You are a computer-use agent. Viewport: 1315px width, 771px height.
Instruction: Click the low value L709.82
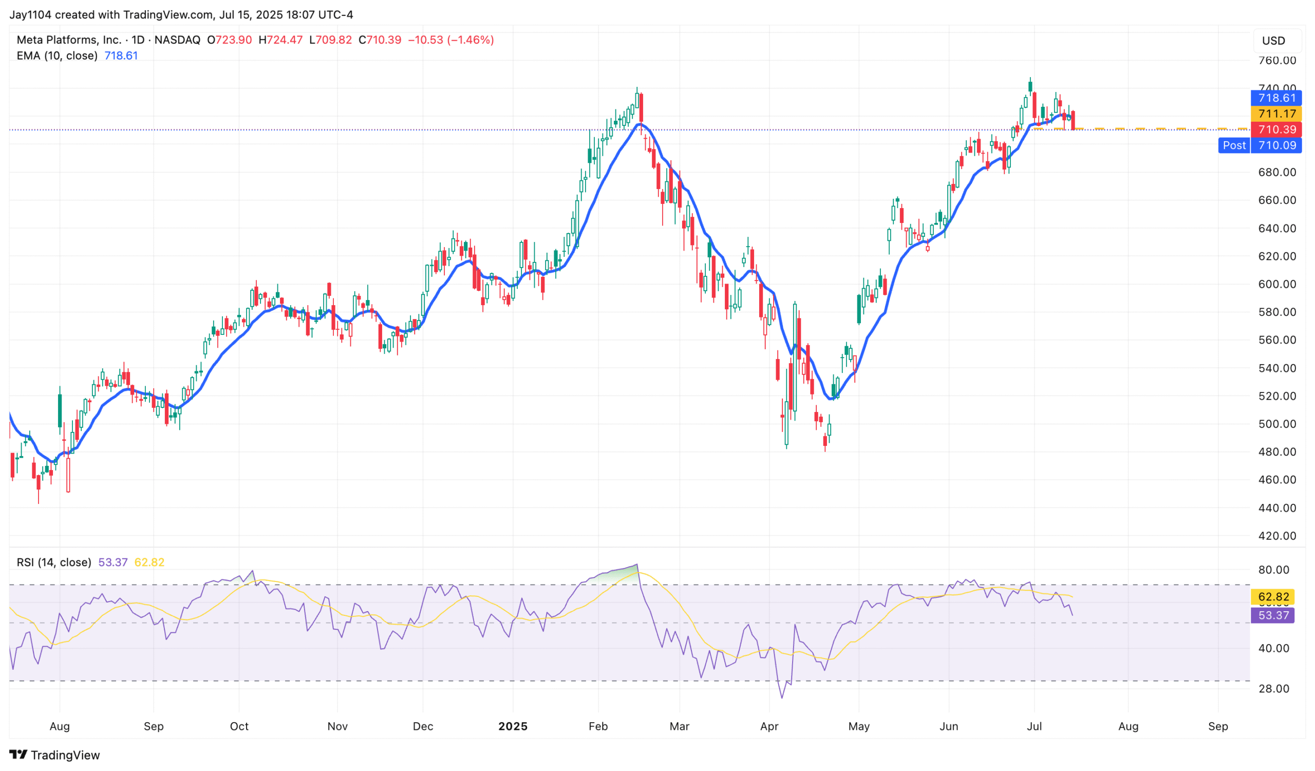point(331,40)
